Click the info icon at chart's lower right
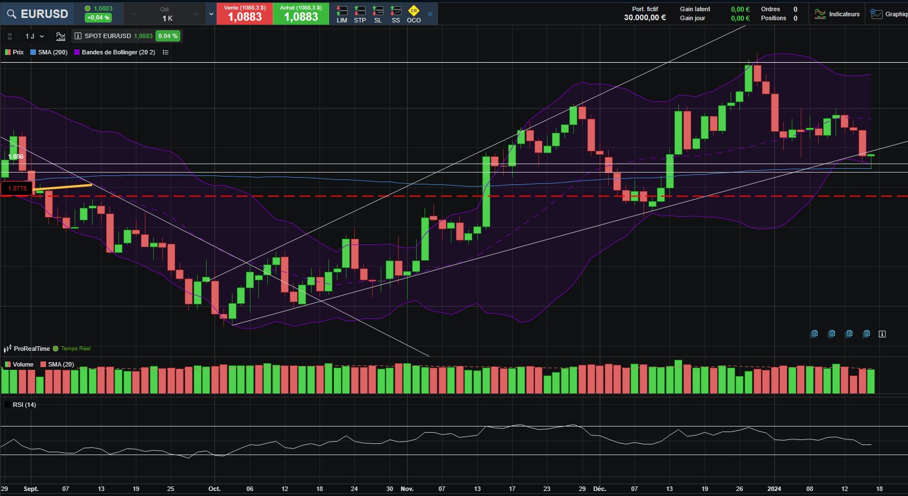 tap(882, 334)
